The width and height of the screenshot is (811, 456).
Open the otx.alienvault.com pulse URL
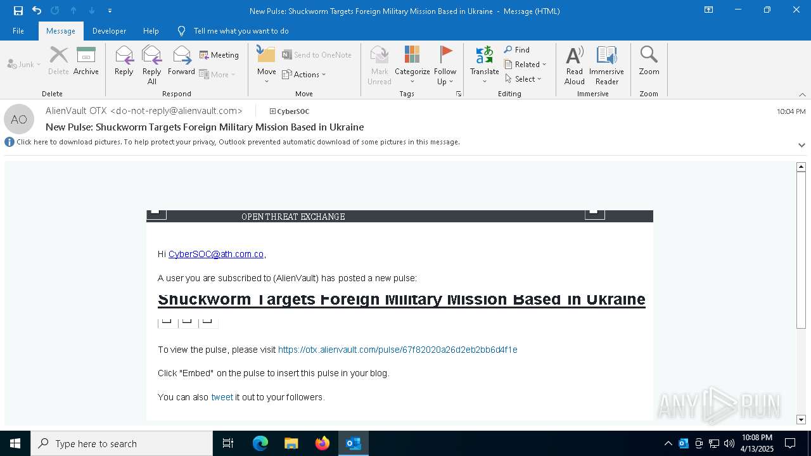(x=397, y=350)
